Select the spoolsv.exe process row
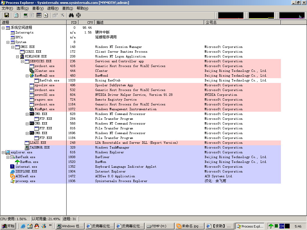 [141, 85]
